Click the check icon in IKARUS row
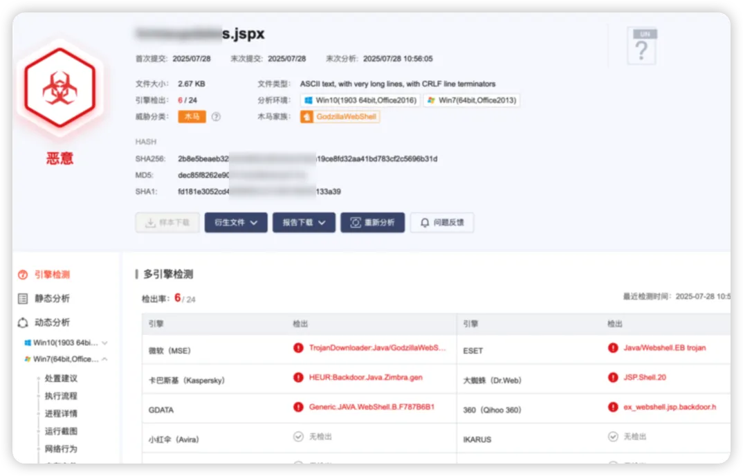The height and width of the screenshot is (476, 743). tap(613, 437)
